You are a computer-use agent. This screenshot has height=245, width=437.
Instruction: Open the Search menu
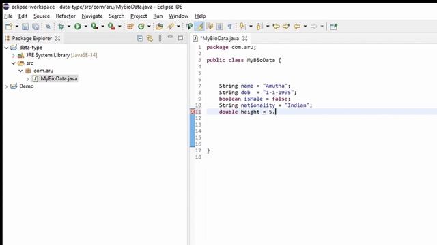pos(117,16)
